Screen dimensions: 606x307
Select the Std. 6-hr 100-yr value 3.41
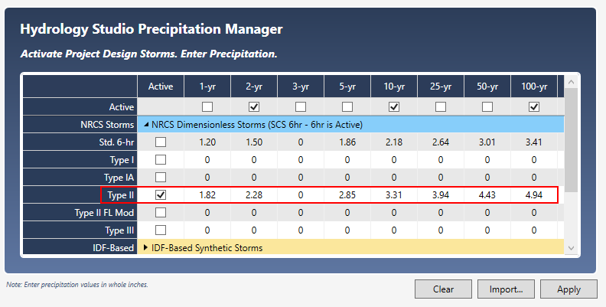pos(534,142)
